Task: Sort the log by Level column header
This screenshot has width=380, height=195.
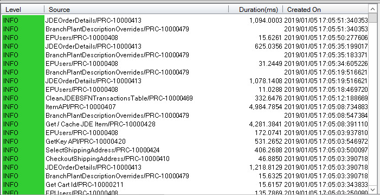Action: tap(23, 9)
